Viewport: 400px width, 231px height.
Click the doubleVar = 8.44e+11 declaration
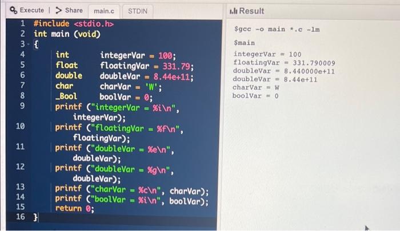[125, 76]
